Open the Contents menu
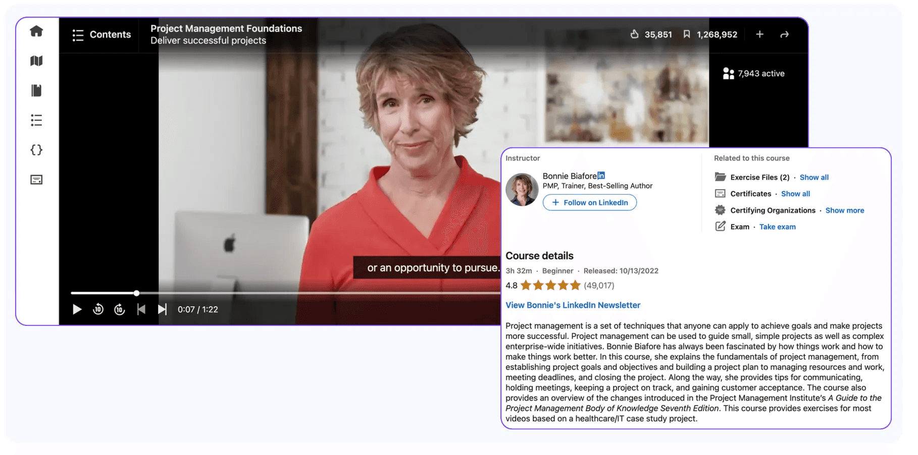 tap(101, 35)
